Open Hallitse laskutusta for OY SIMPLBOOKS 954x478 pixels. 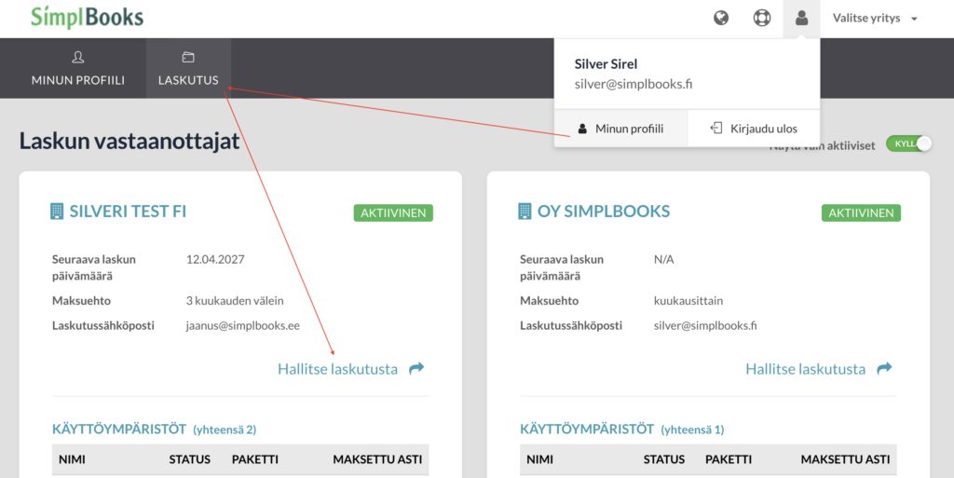point(806,369)
